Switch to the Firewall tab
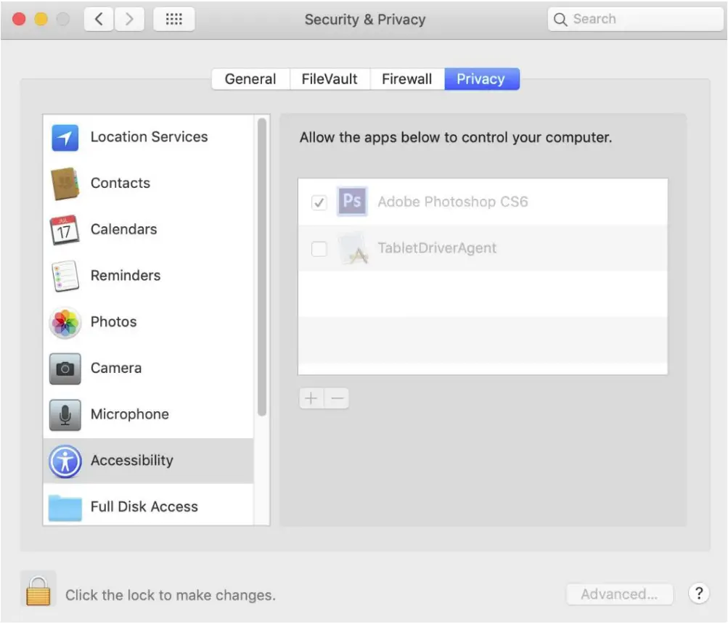Viewport: 728px width, 624px height. click(x=407, y=79)
